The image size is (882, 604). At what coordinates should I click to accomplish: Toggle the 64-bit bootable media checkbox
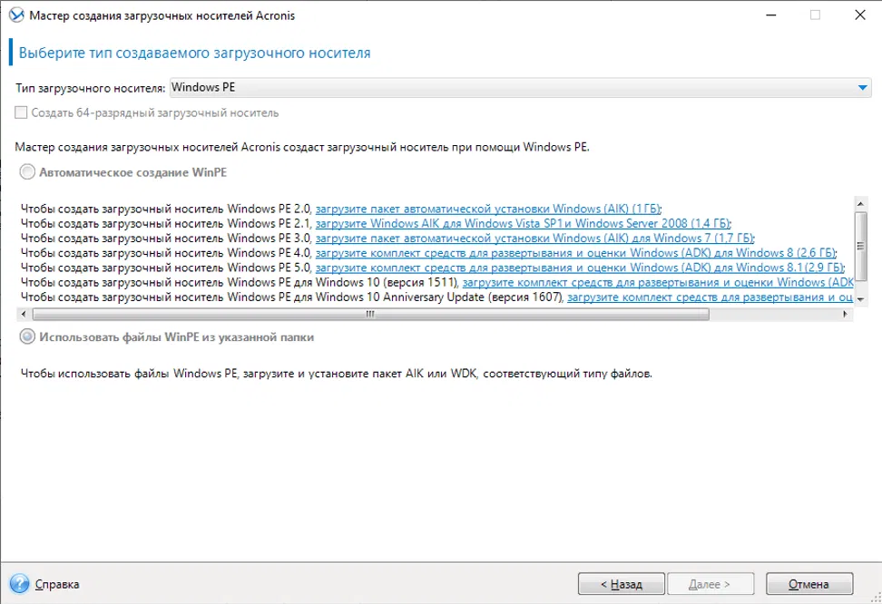point(21,112)
